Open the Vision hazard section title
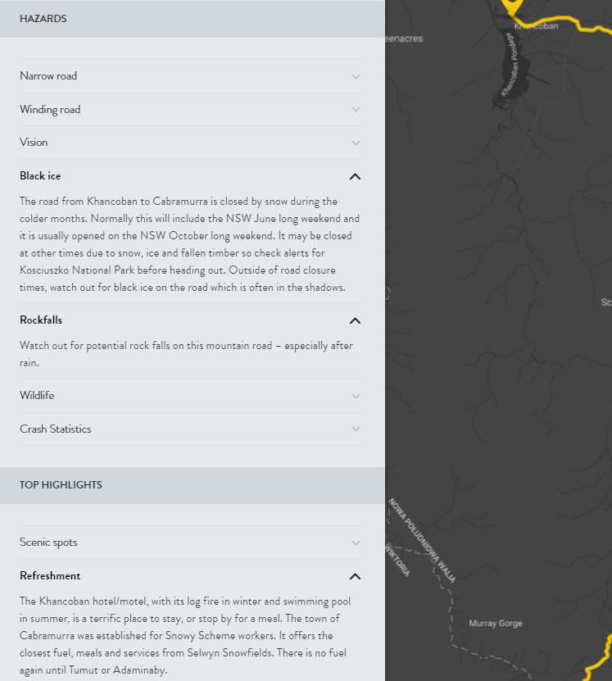Image resolution: width=612 pixels, height=681 pixels. pos(34,143)
